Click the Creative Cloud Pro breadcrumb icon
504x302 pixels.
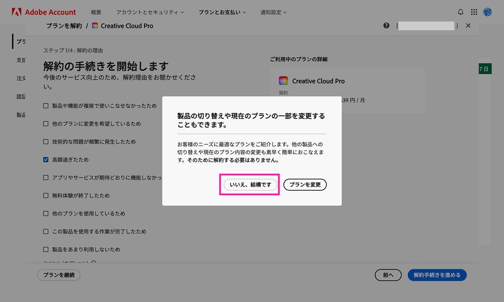pyautogui.click(x=95, y=25)
